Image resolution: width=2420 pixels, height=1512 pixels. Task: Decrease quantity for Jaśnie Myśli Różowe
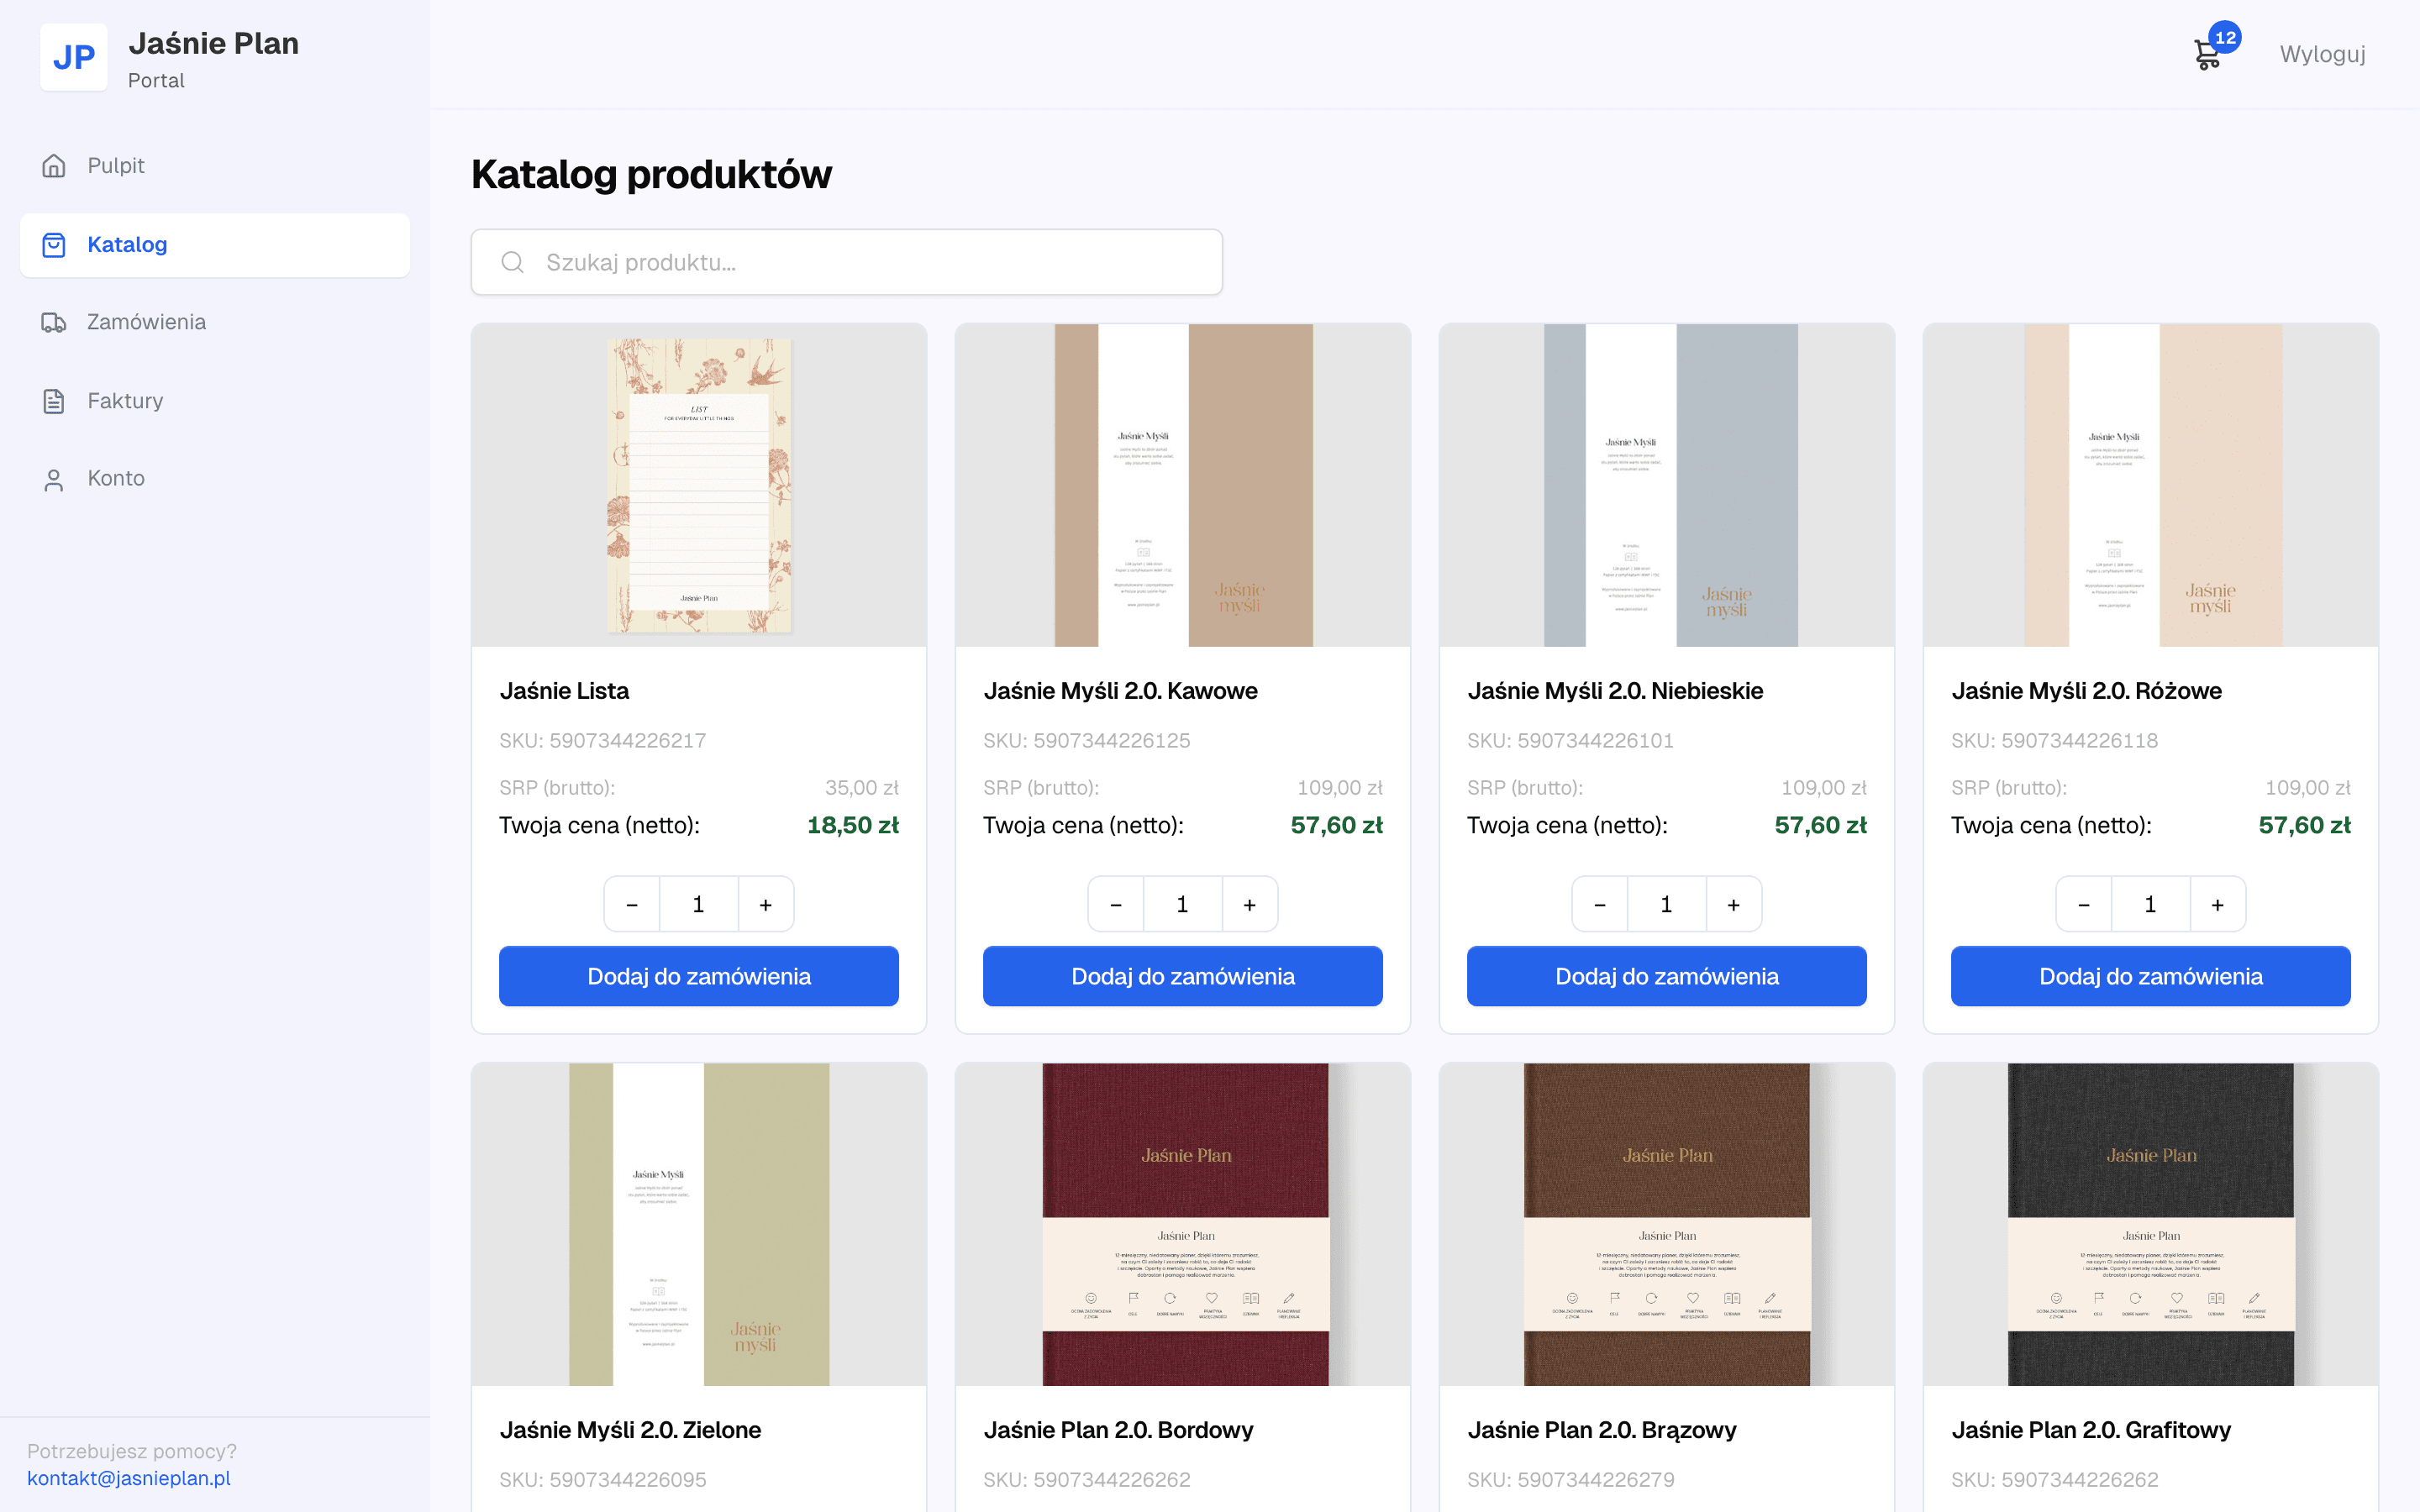point(2084,904)
